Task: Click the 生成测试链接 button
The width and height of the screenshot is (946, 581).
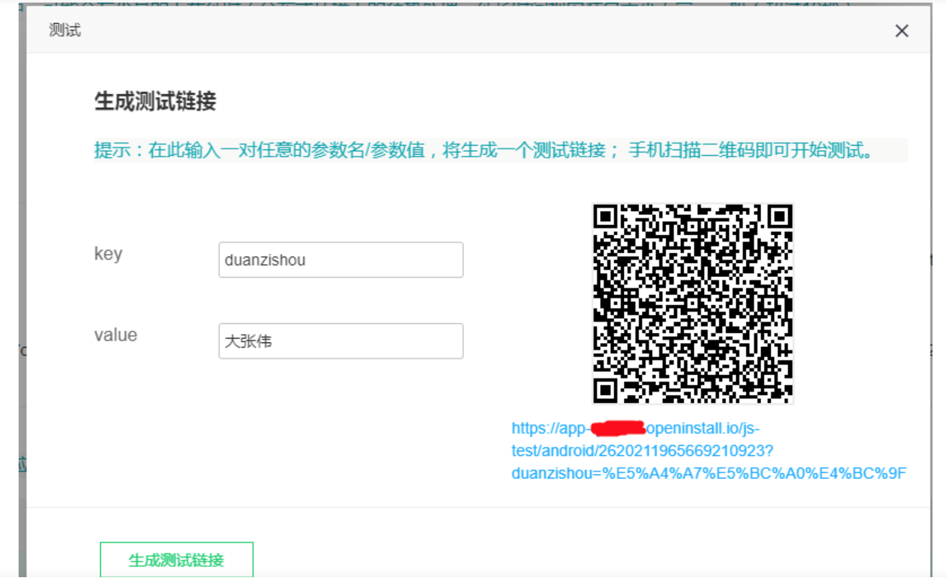Action: click(176, 560)
